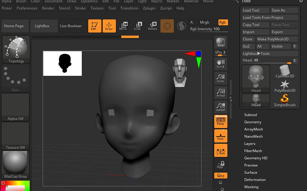Select the Scroll canvas tool
The height and width of the screenshot is (191, 307).
pyautogui.click(x=221, y=64)
